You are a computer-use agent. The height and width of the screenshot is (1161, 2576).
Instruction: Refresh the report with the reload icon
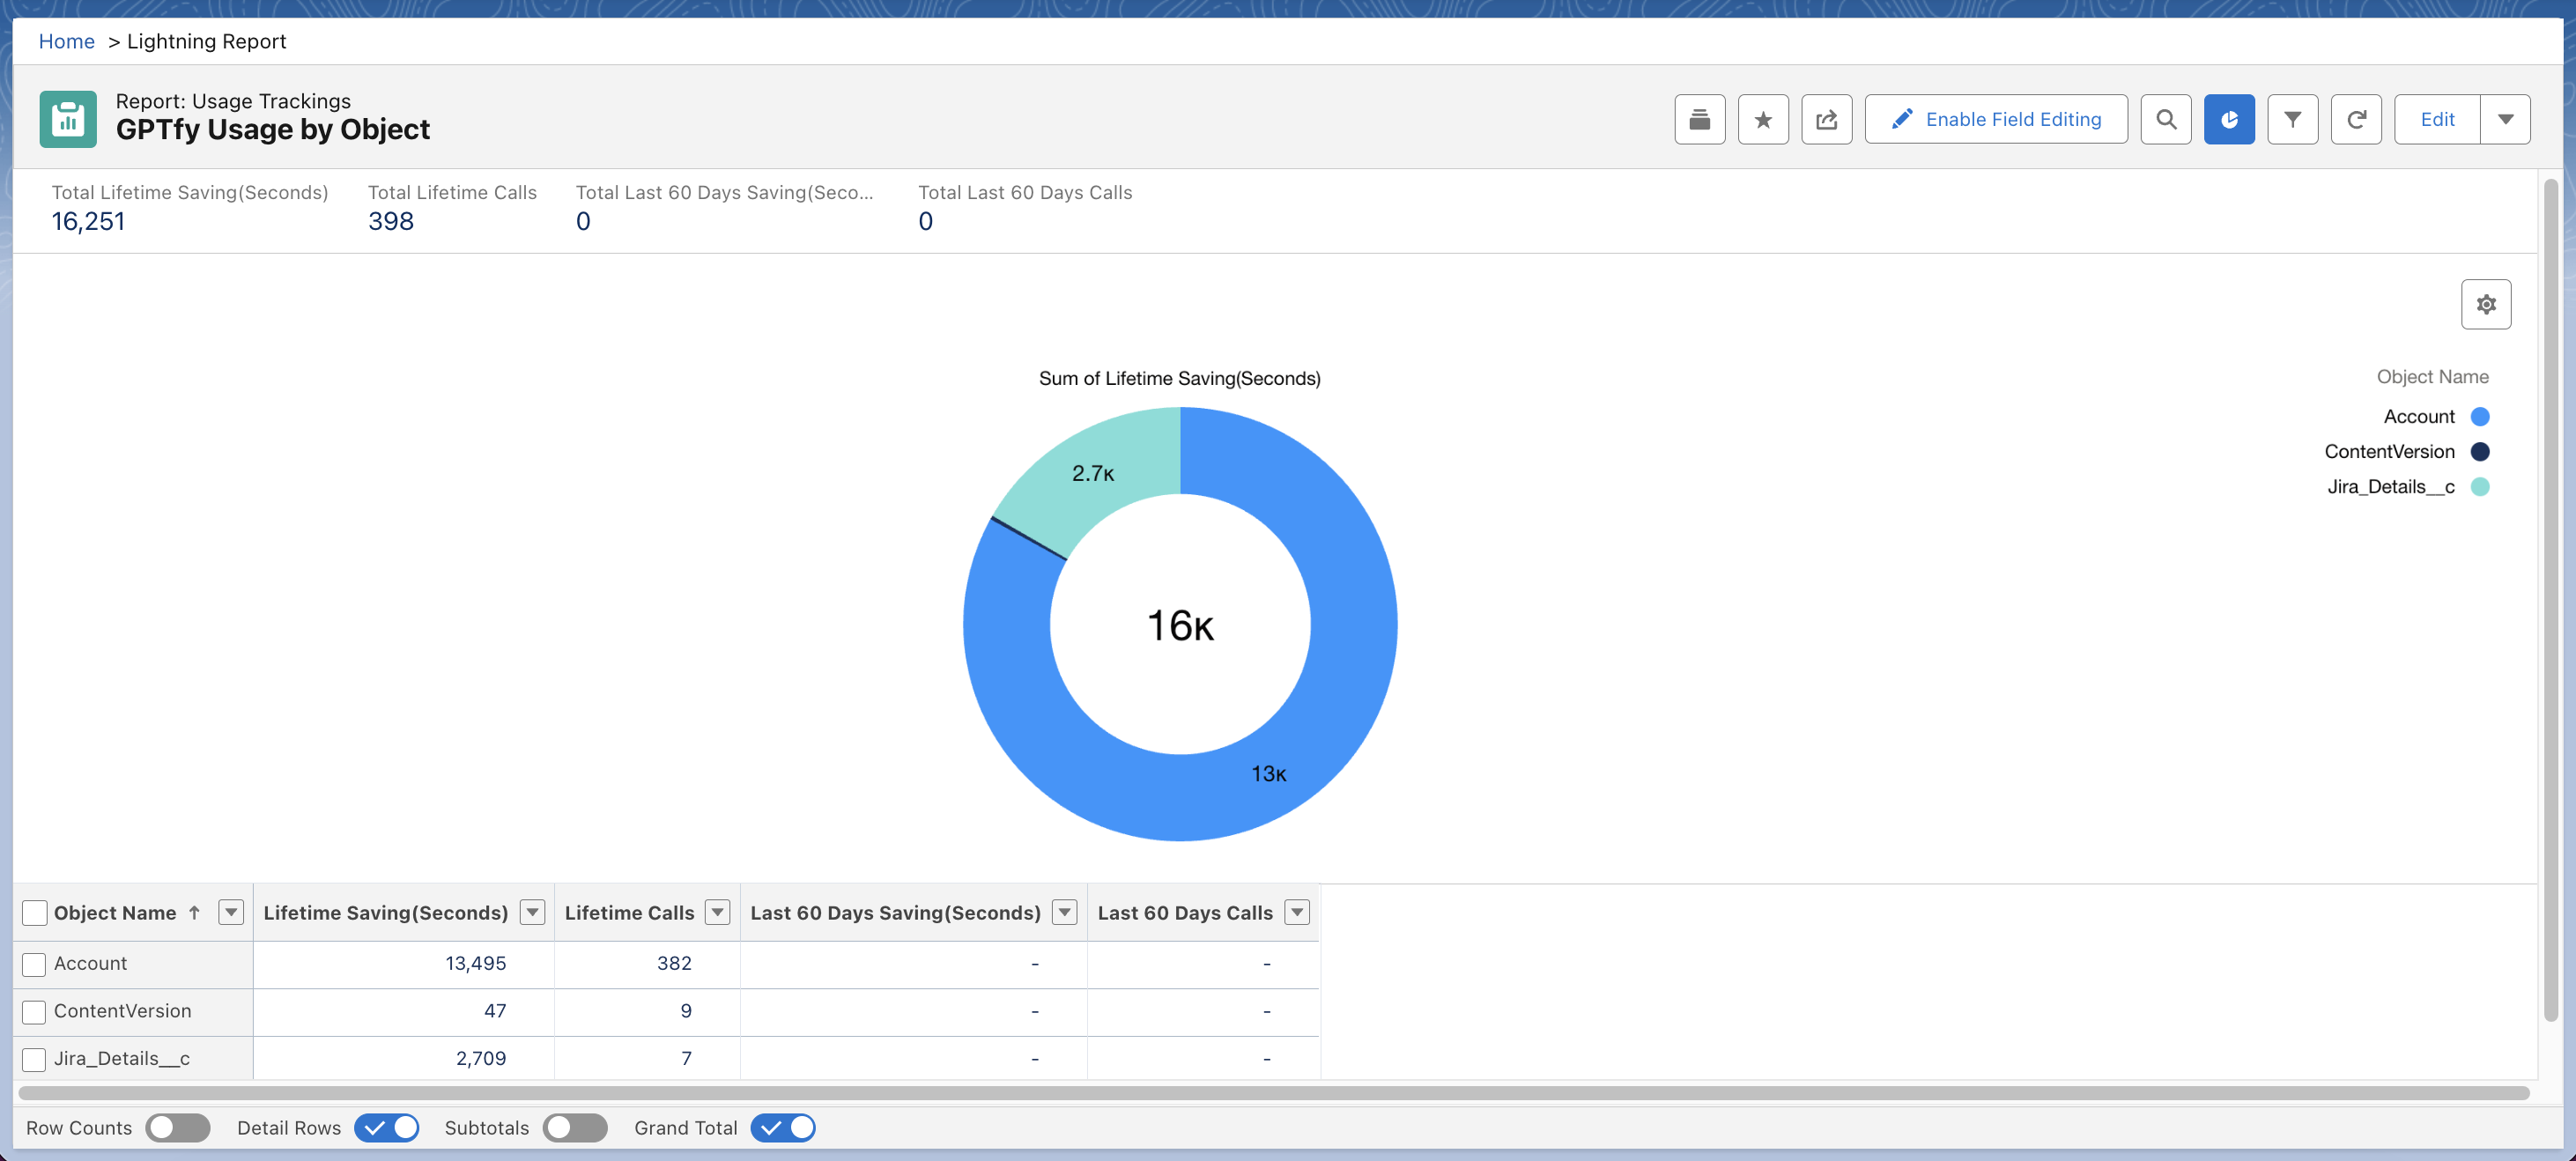[x=2355, y=120]
